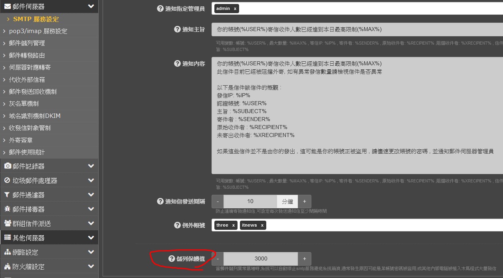Open 郵件佇列管理 menu item

[x=27, y=43]
